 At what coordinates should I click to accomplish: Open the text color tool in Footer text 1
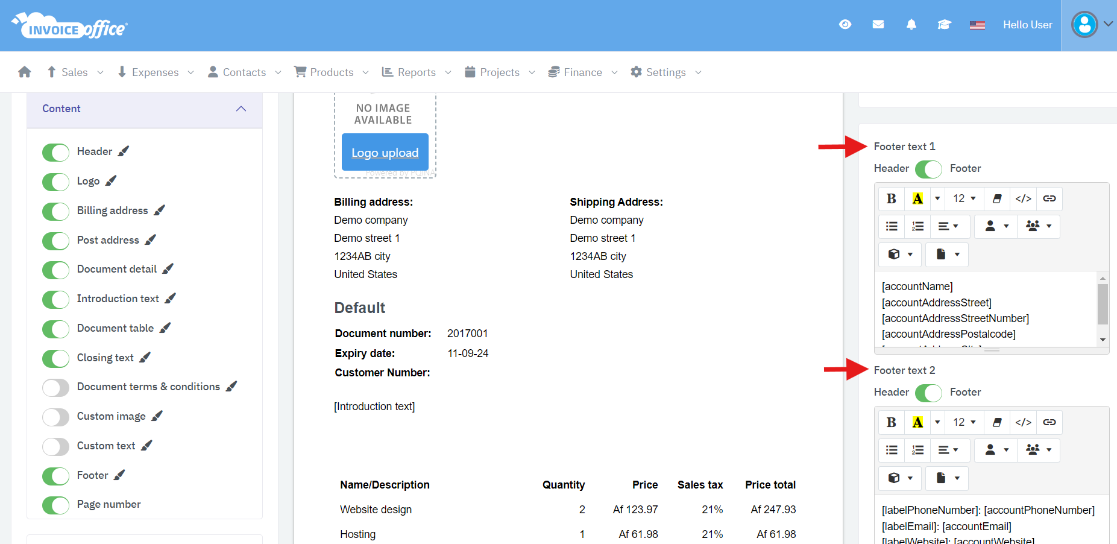pos(917,198)
